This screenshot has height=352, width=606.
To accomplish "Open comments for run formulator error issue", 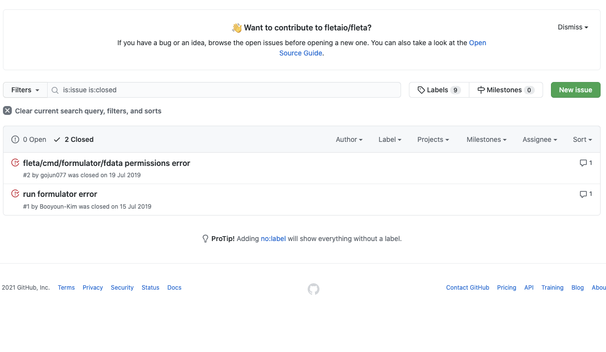I will click(x=586, y=194).
